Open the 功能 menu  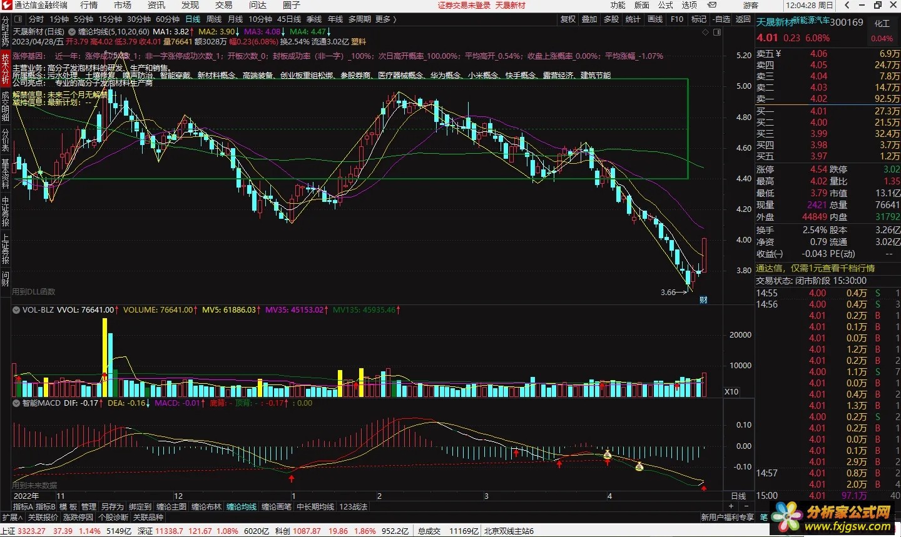pos(618,5)
